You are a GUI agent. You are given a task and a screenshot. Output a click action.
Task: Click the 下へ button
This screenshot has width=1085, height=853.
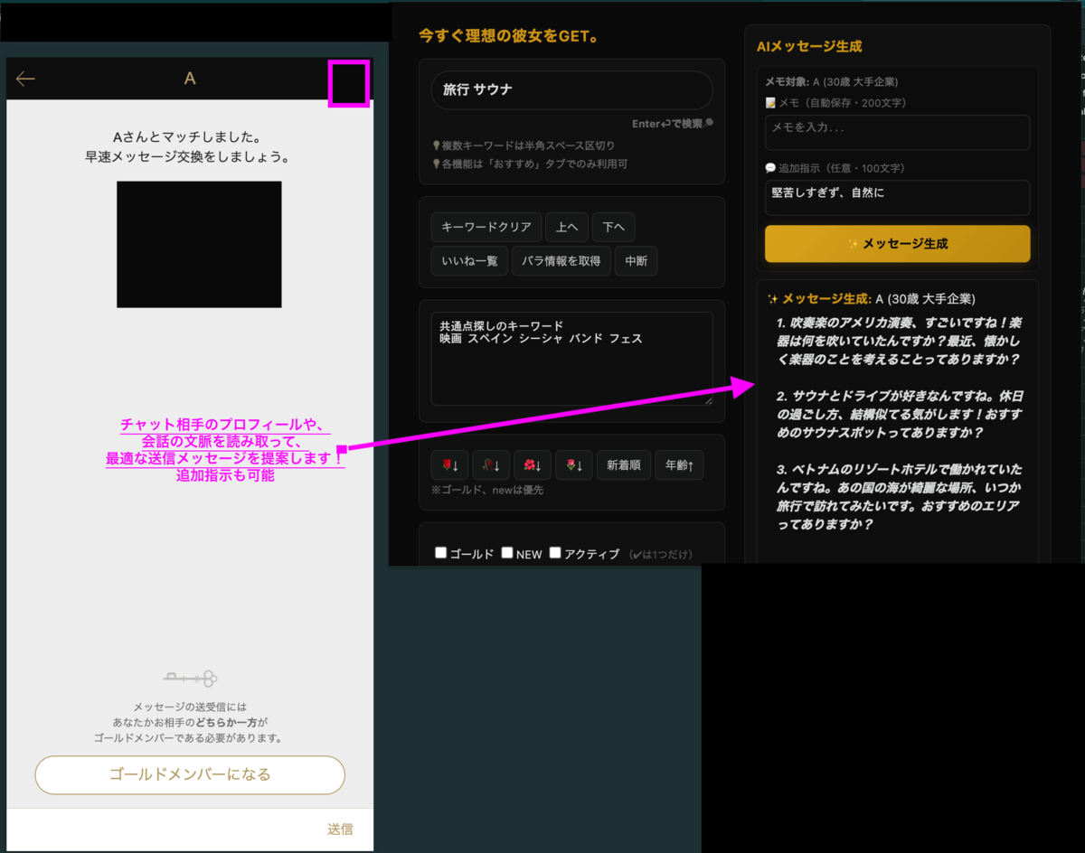614,227
